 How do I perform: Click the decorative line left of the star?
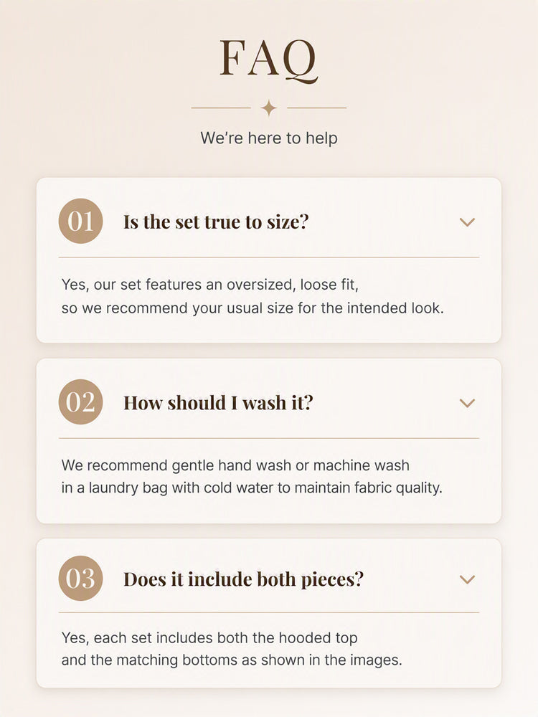point(221,108)
